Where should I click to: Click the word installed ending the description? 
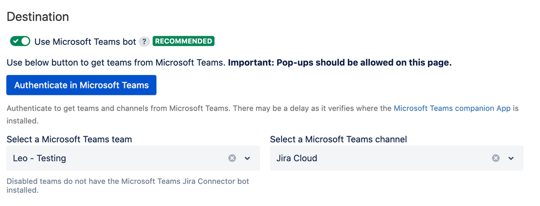tap(22, 121)
